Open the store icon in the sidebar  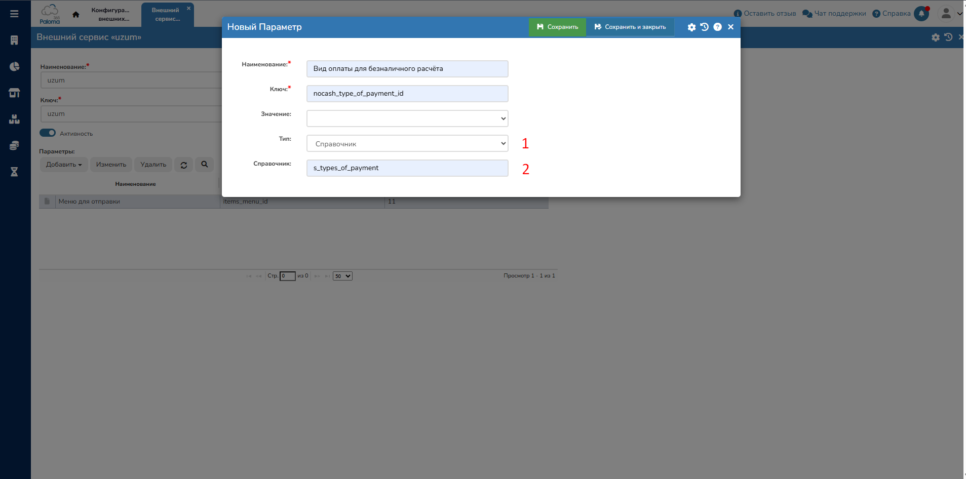(14, 93)
